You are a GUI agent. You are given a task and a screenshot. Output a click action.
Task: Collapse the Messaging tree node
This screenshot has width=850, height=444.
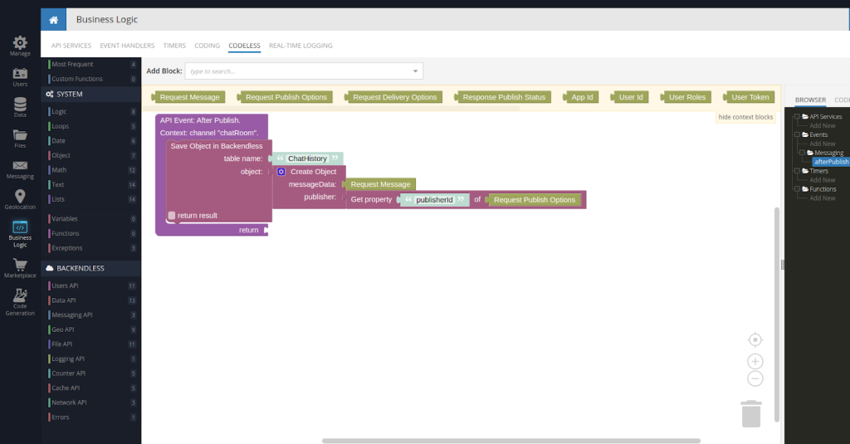pyautogui.click(x=802, y=153)
